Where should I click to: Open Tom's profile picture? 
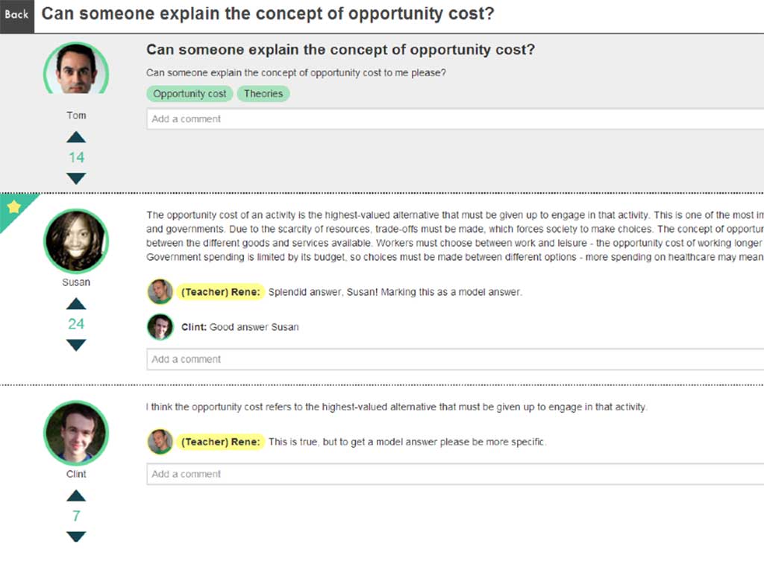click(x=76, y=69)
